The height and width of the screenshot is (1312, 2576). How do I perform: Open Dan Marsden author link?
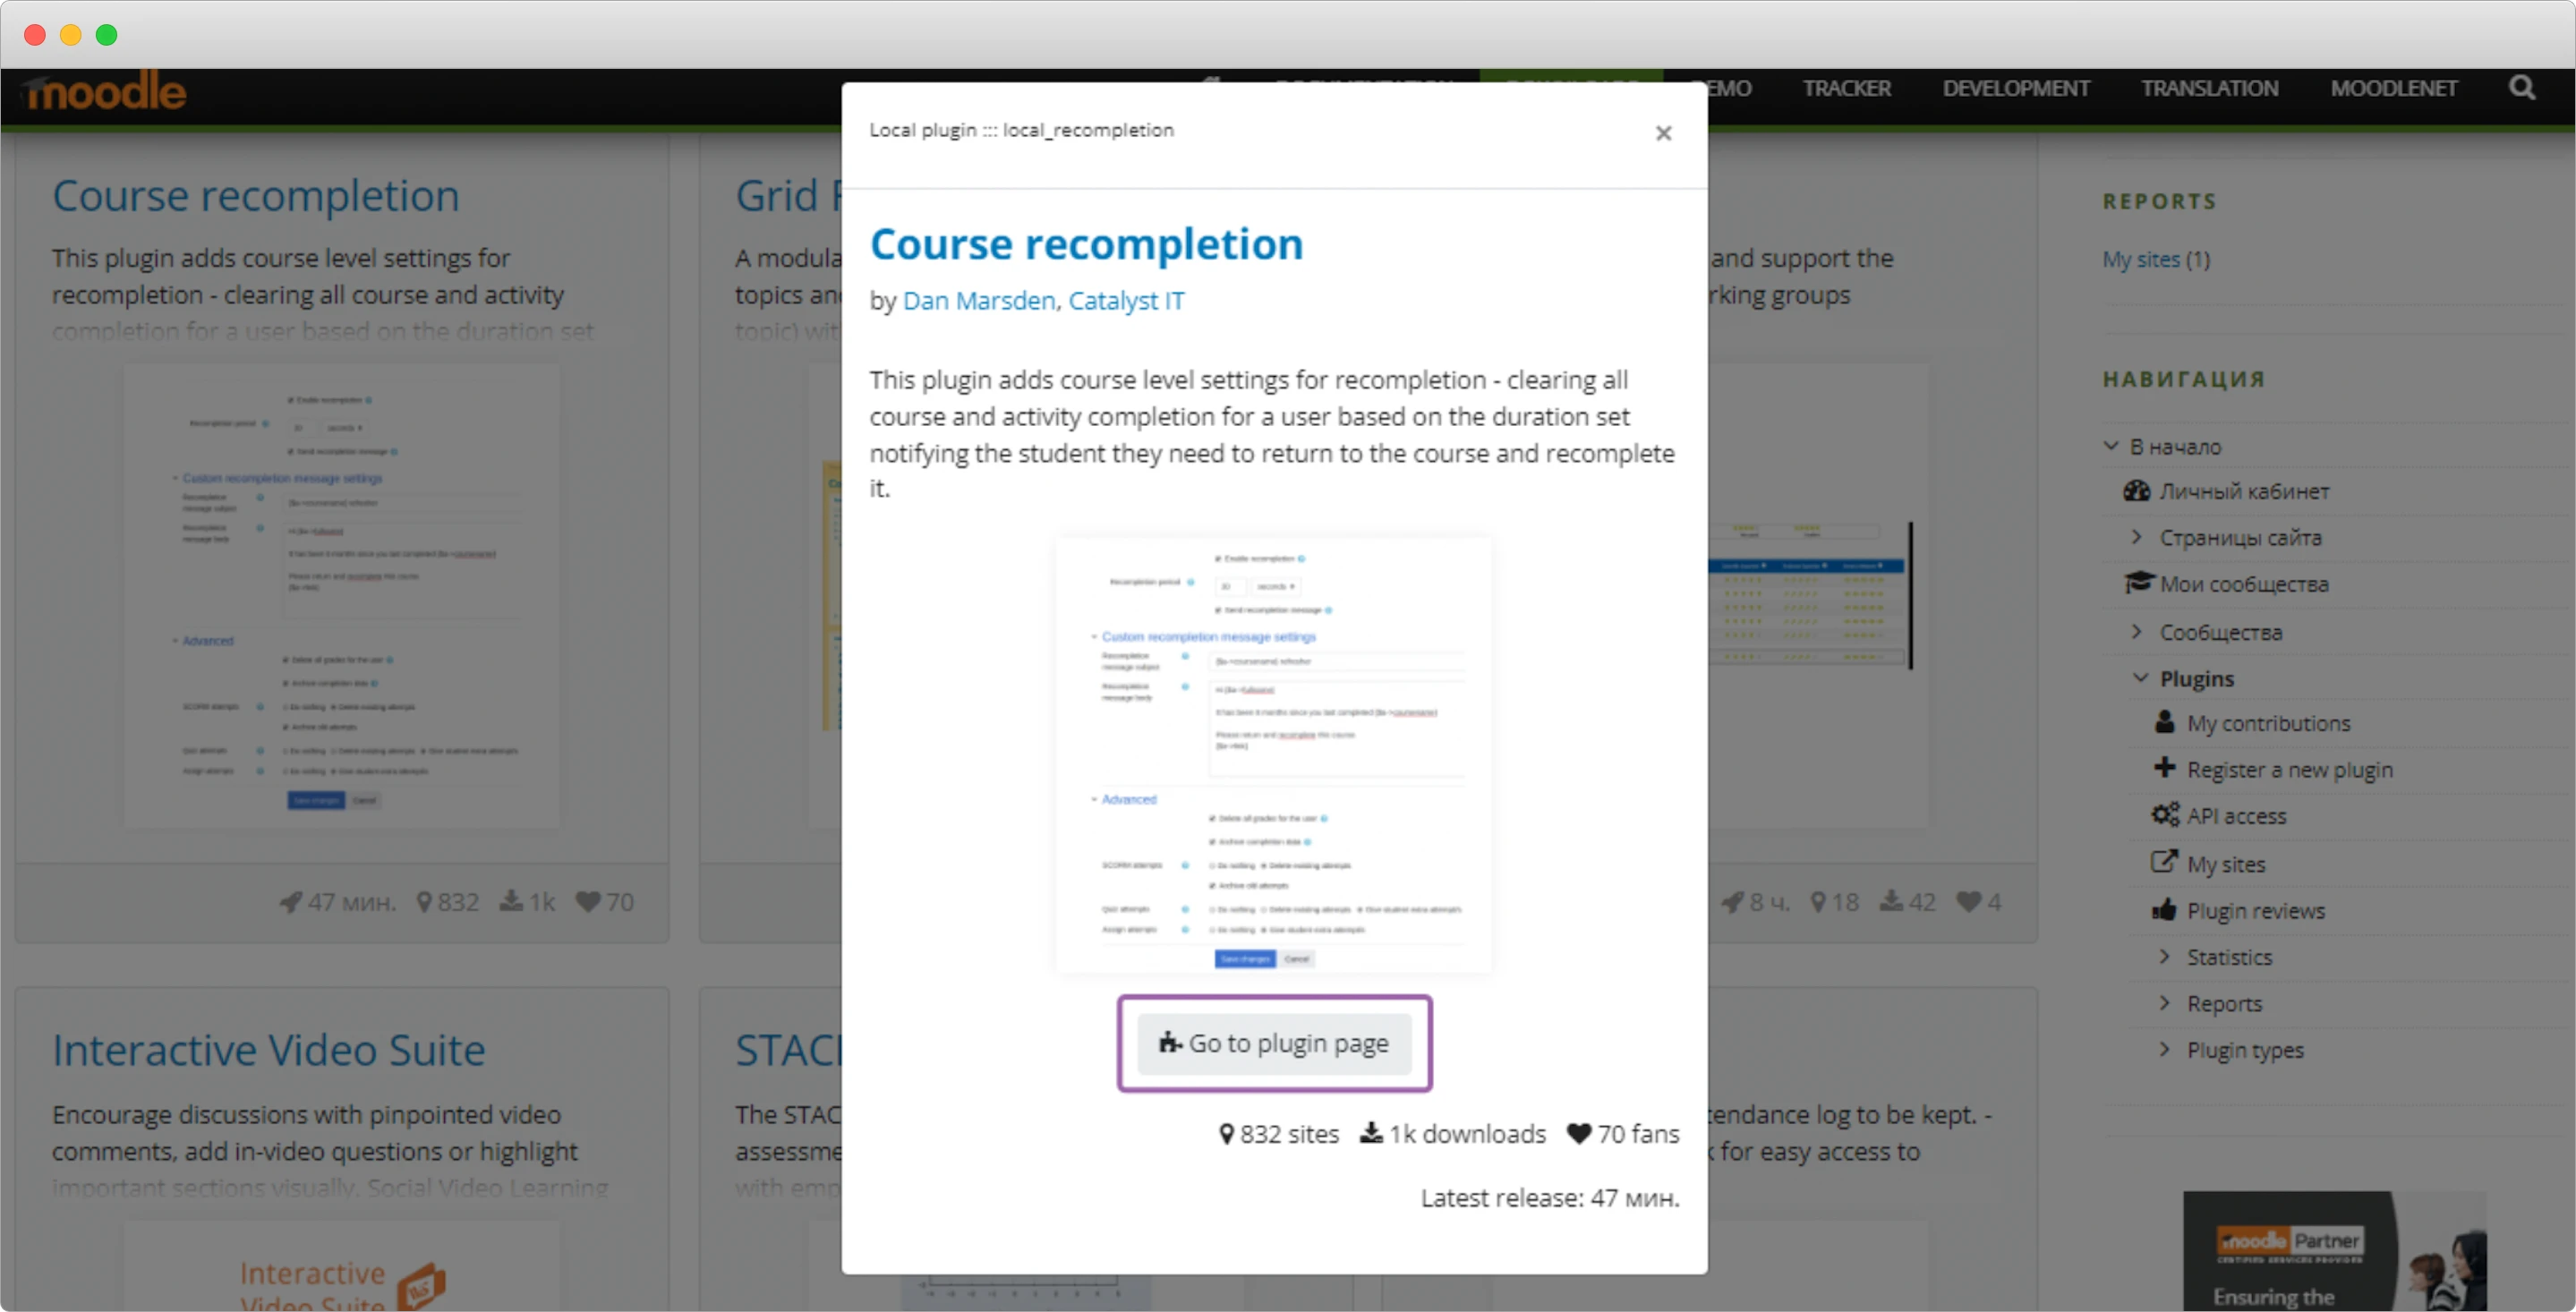[978, 301]
